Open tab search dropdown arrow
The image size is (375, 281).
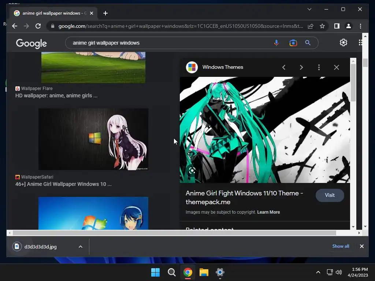point(309,9)
